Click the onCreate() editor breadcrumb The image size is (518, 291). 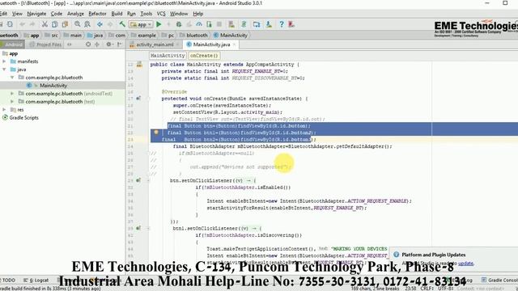pyautogui.click(x=204, y=56)
